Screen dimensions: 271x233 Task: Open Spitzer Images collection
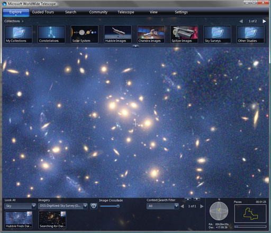pyautogui.click(x=184, y=34)
